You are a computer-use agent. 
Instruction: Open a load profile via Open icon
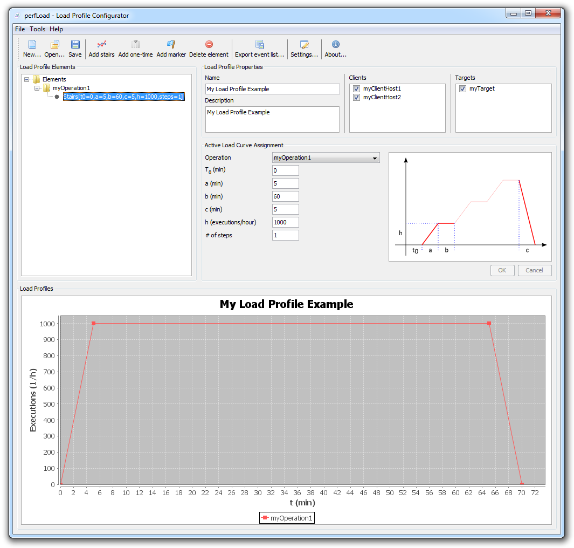click(x=54, y=45)
